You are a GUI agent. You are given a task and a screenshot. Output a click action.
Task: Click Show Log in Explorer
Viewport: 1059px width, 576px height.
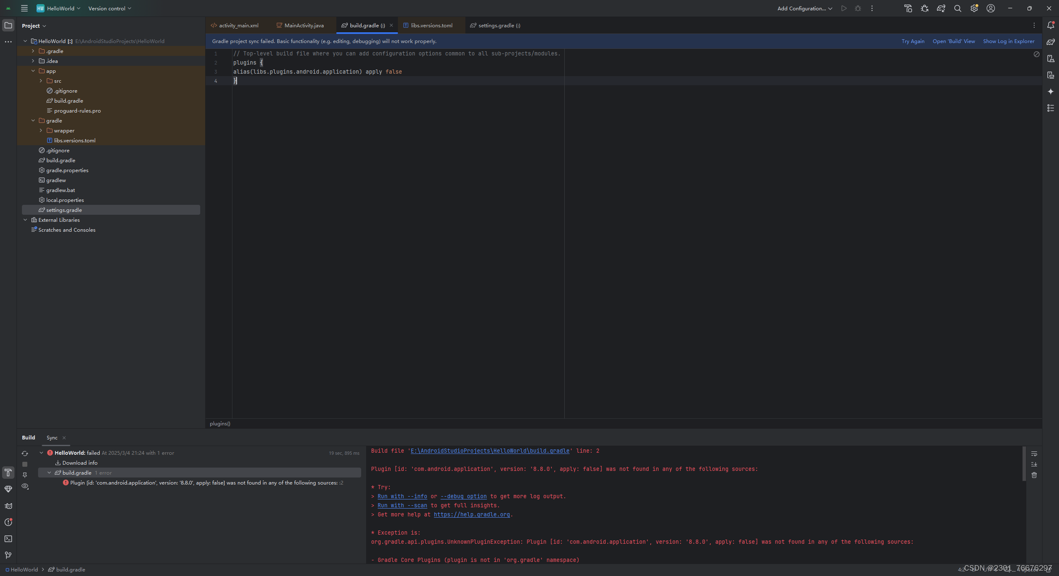pyautogui.click(x=1009, y=41)
